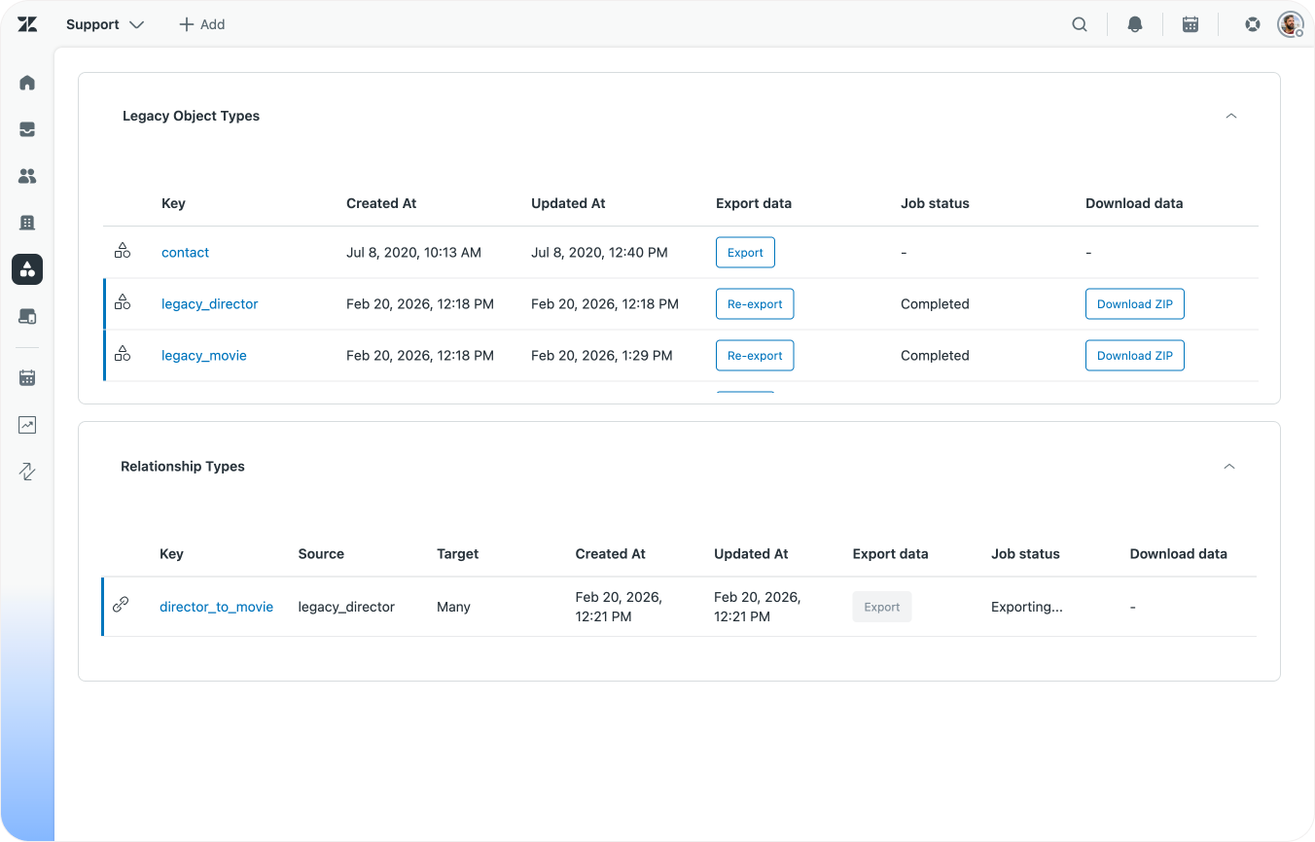Viewport: 1315px width, 842px height.
Task: Click the Add tab button
Action: tap(202, 24)
